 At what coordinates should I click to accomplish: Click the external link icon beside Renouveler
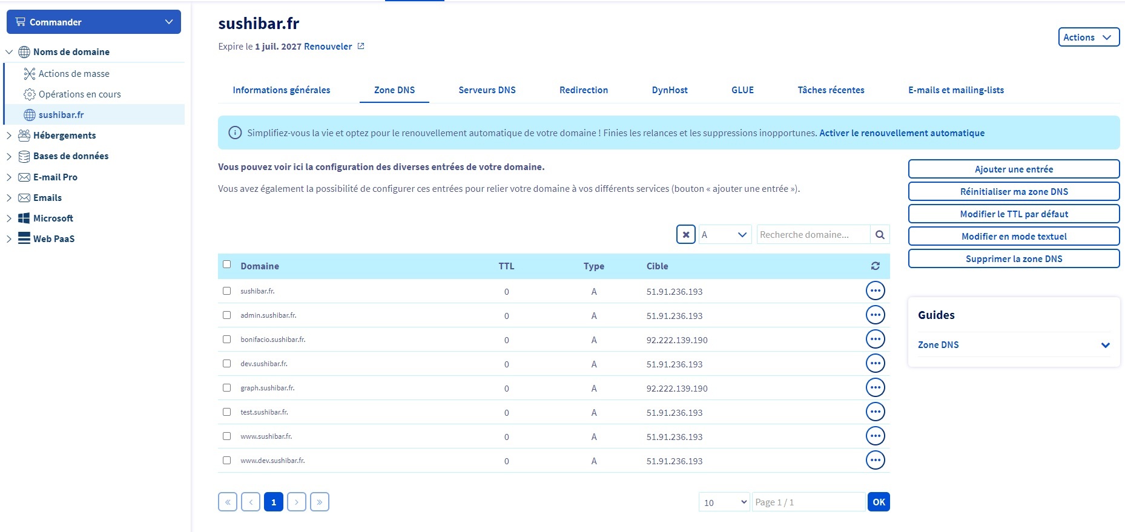coord(361,47)
